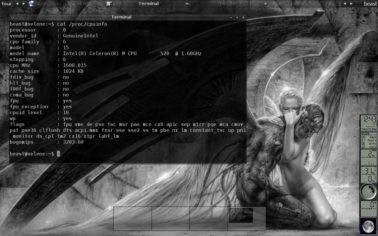Click the digital clock dock applet
This screenshot has height=236, width=378.
tap(368, 123)
